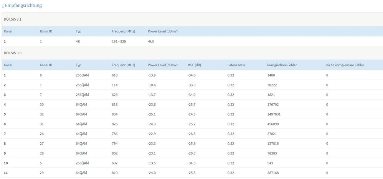
Task: Select power level -23.1
Action: click(152, 153)
